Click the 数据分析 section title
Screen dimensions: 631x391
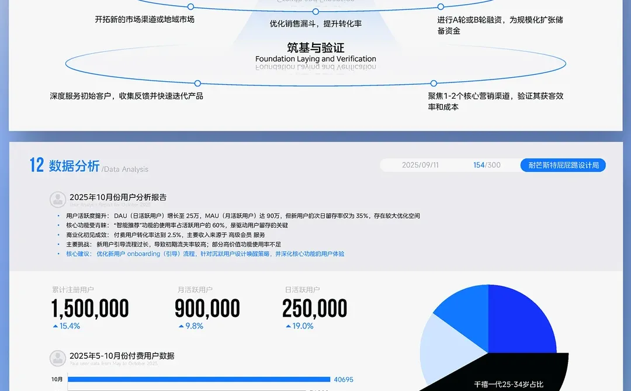point(74,166)
